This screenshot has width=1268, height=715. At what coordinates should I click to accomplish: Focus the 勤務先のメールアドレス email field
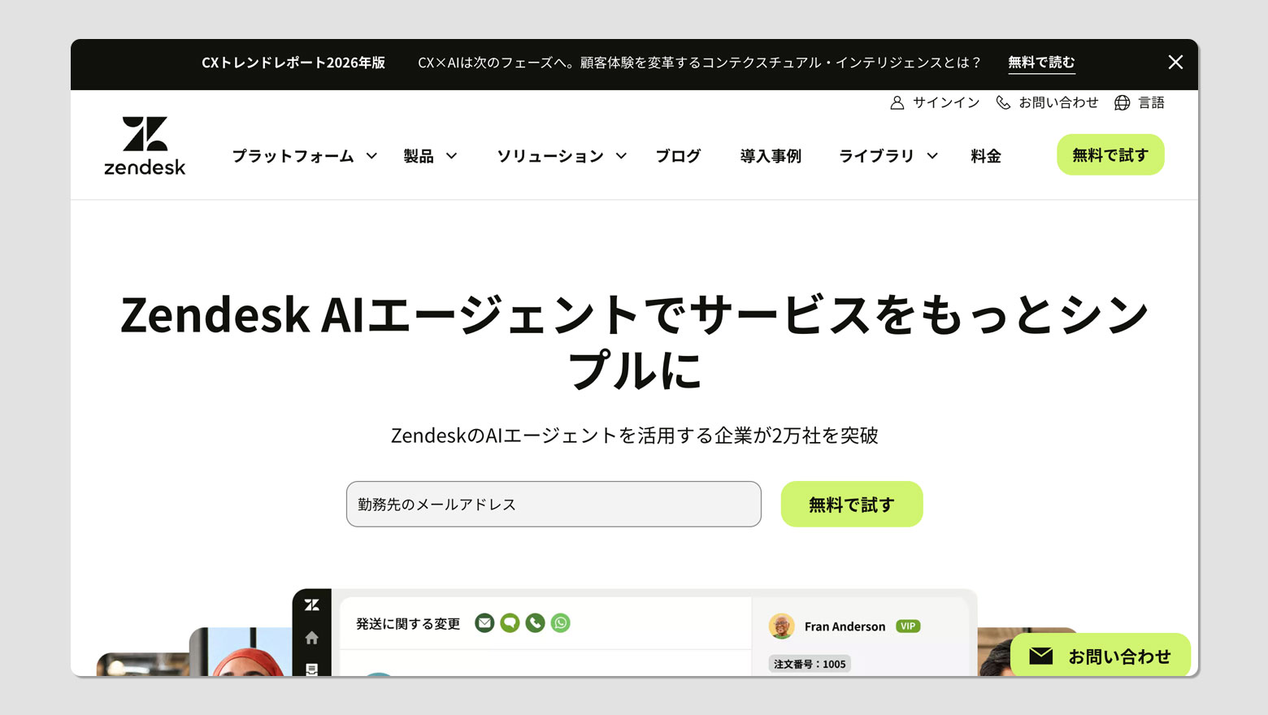coord(554,504)
